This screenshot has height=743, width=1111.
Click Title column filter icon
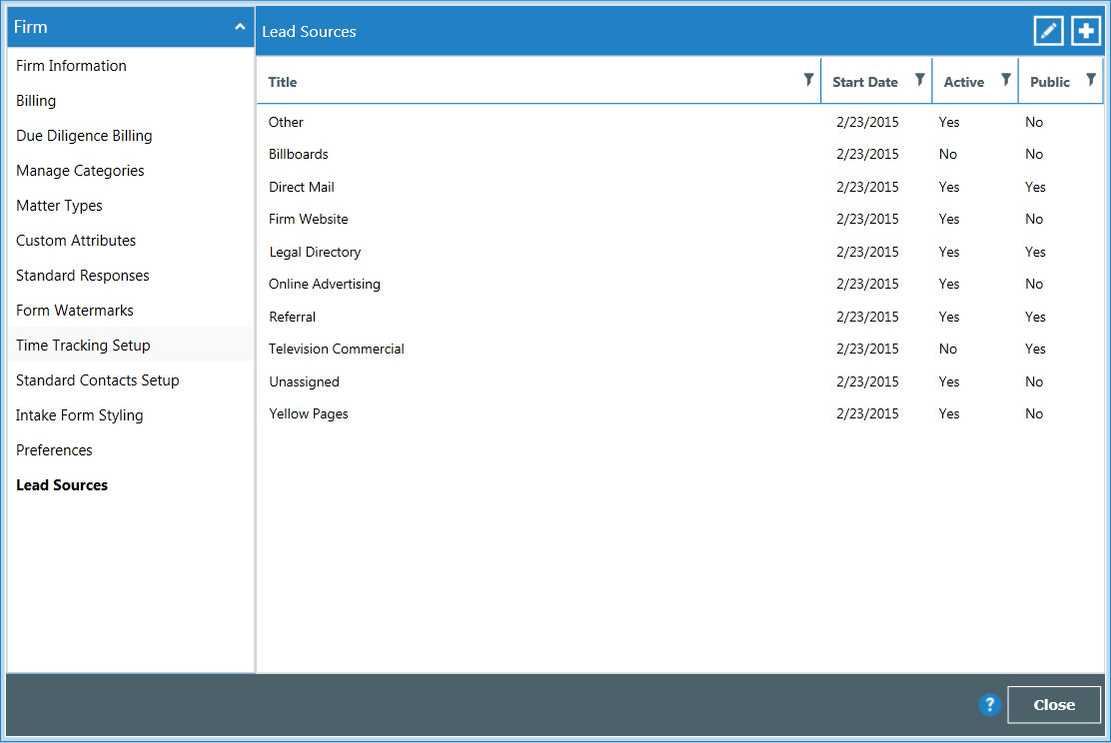coord(808,80)
